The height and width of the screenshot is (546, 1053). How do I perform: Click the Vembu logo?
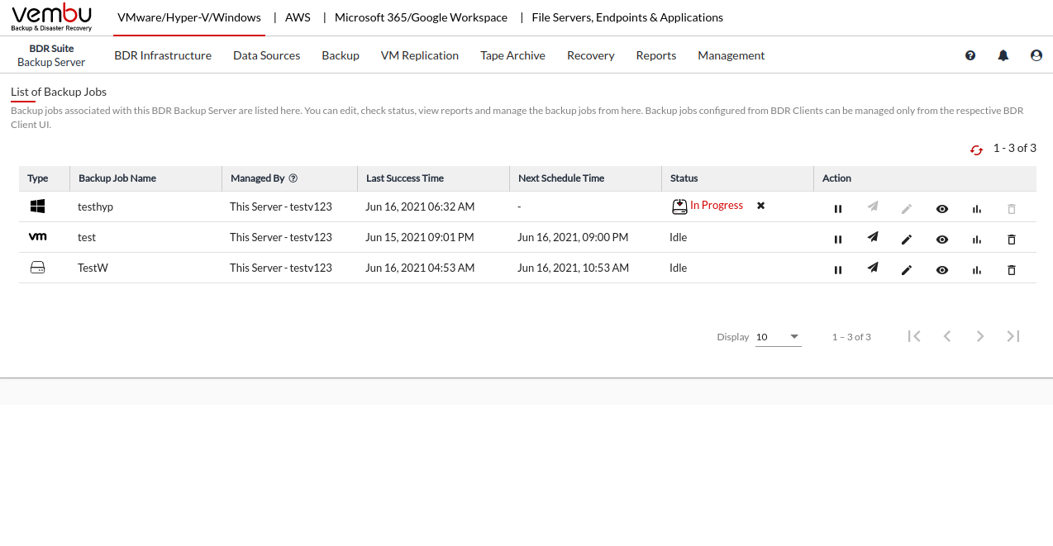click(x=51, y=17)
